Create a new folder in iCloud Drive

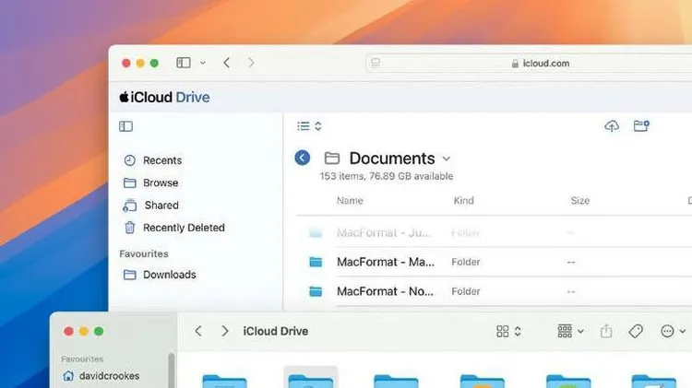tap(641, 126)
